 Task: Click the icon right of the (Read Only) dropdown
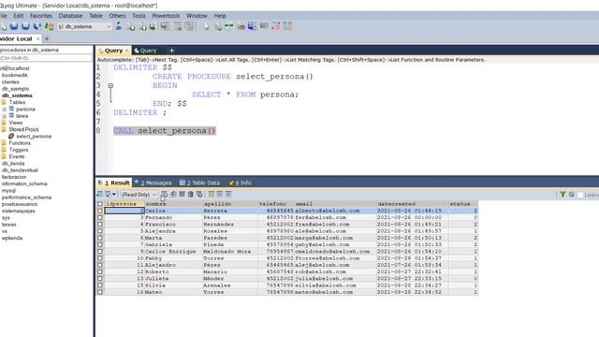tap(165, 194)
